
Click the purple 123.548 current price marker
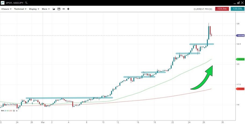pos(240,35)
